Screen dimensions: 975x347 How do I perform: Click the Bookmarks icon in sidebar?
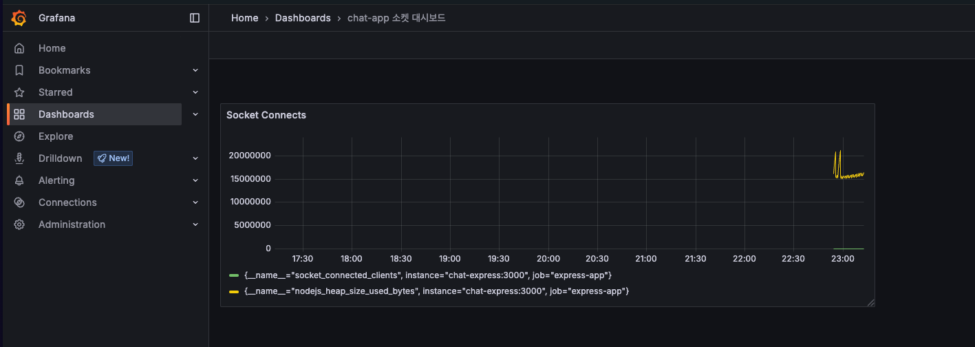[19, 70]
